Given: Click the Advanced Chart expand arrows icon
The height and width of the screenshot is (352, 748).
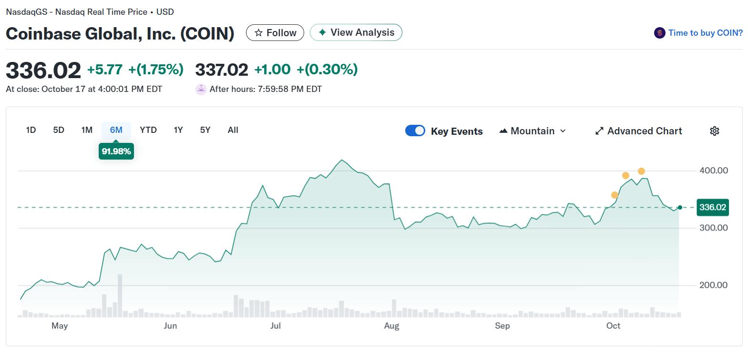Looking at the screenshot, I should pos(599,131).
